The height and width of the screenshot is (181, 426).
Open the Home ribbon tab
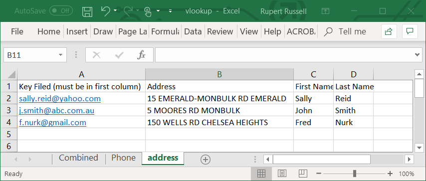(x=48, y=31)
